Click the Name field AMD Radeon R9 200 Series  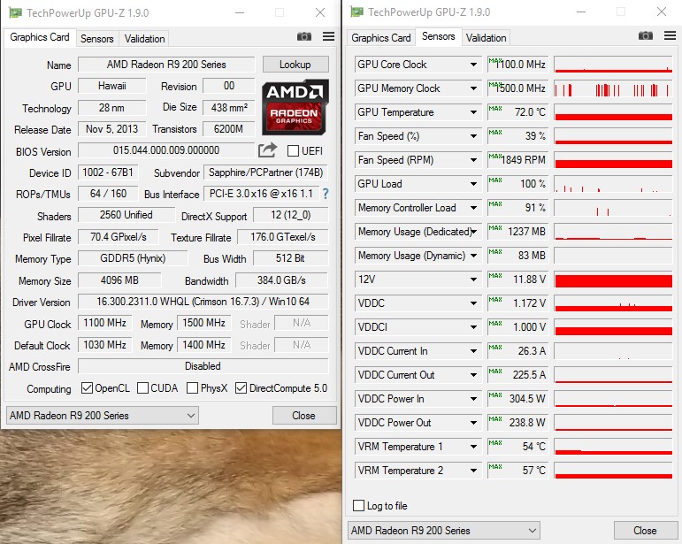tap(166, 65)
